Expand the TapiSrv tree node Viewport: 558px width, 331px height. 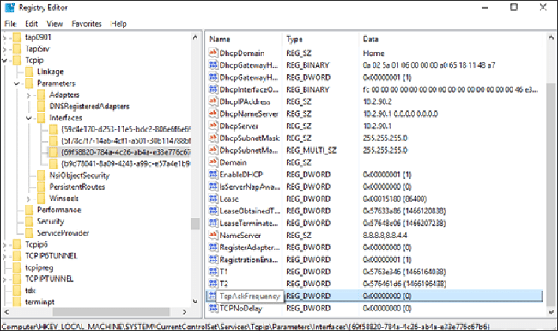pos(4,49)
